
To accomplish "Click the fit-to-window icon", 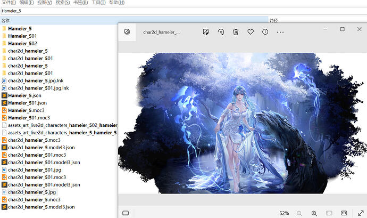I will [x=329, y=213].
